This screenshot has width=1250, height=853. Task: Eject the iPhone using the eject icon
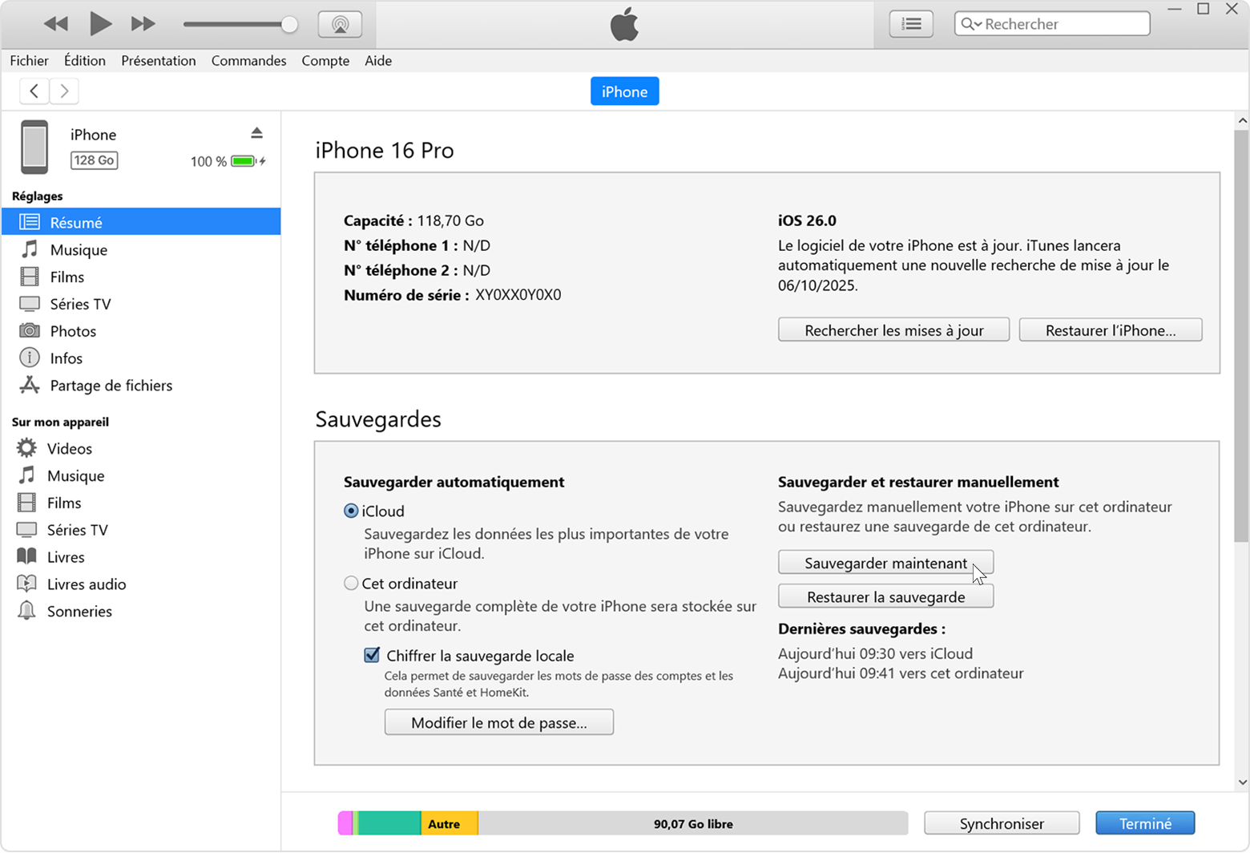(256, 132)
